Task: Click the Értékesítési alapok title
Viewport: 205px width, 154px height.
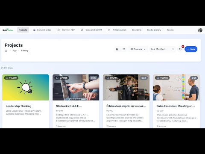Action: (126, 106)
